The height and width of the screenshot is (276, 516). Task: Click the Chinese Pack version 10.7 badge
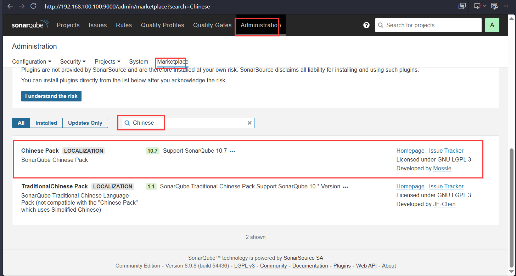152,151
